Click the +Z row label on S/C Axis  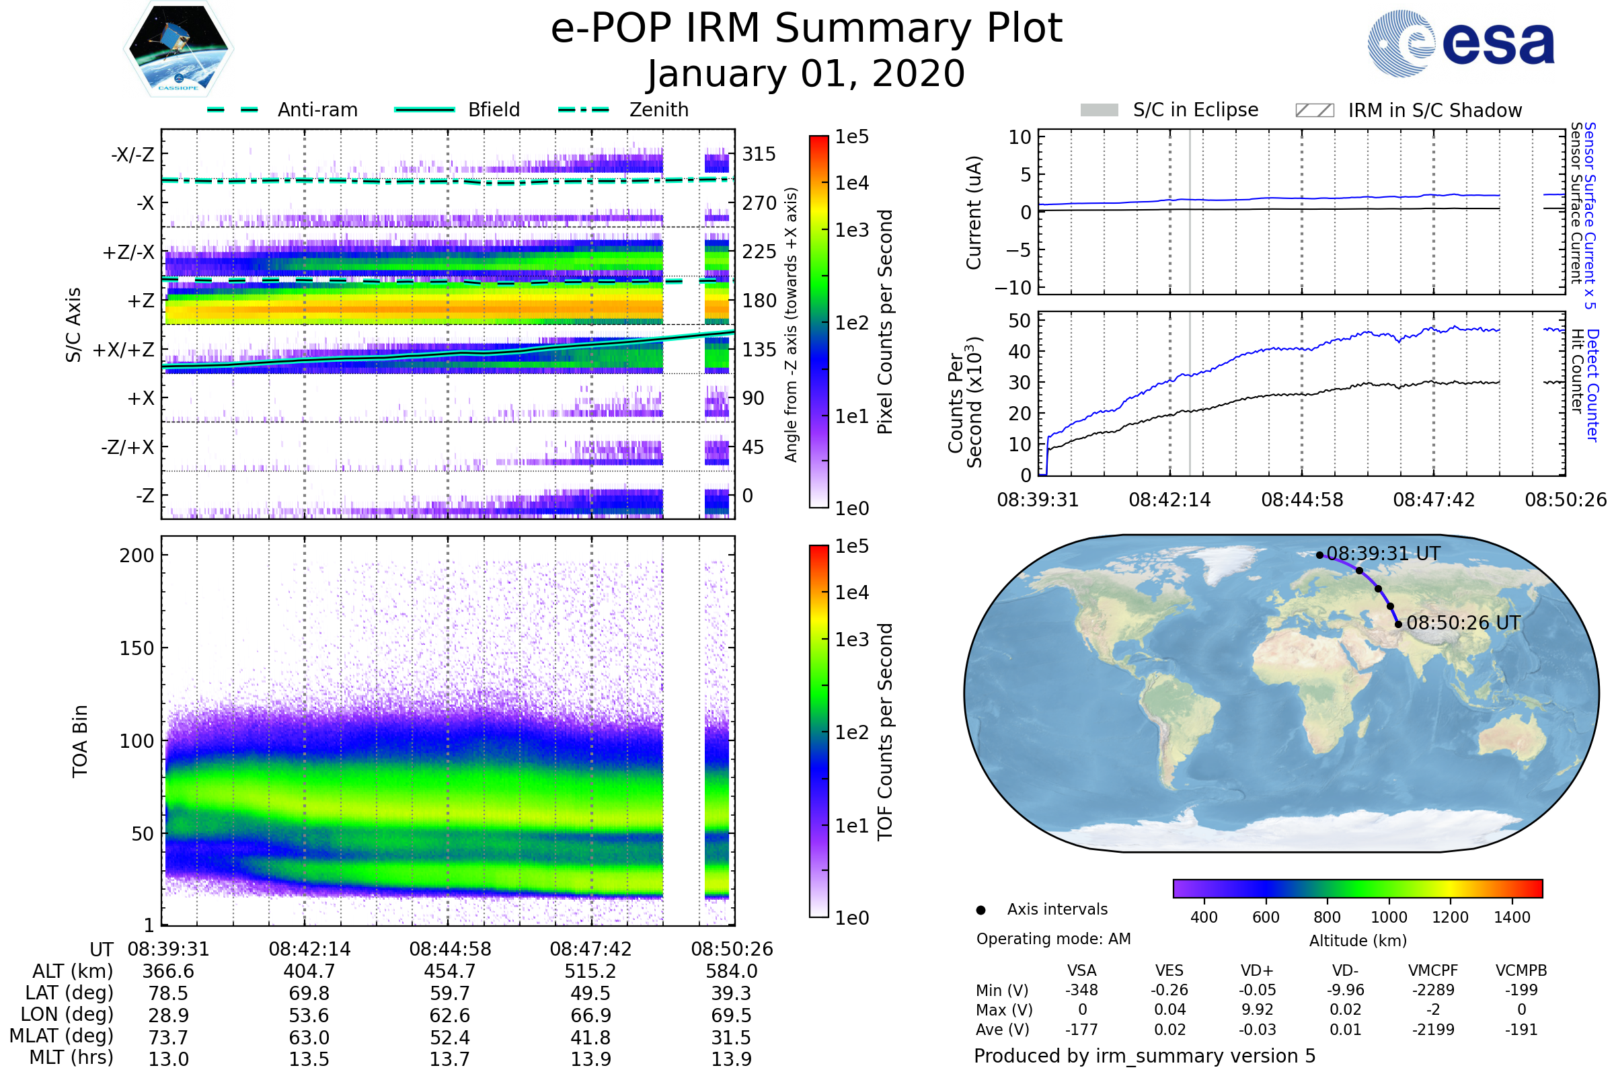141,301
